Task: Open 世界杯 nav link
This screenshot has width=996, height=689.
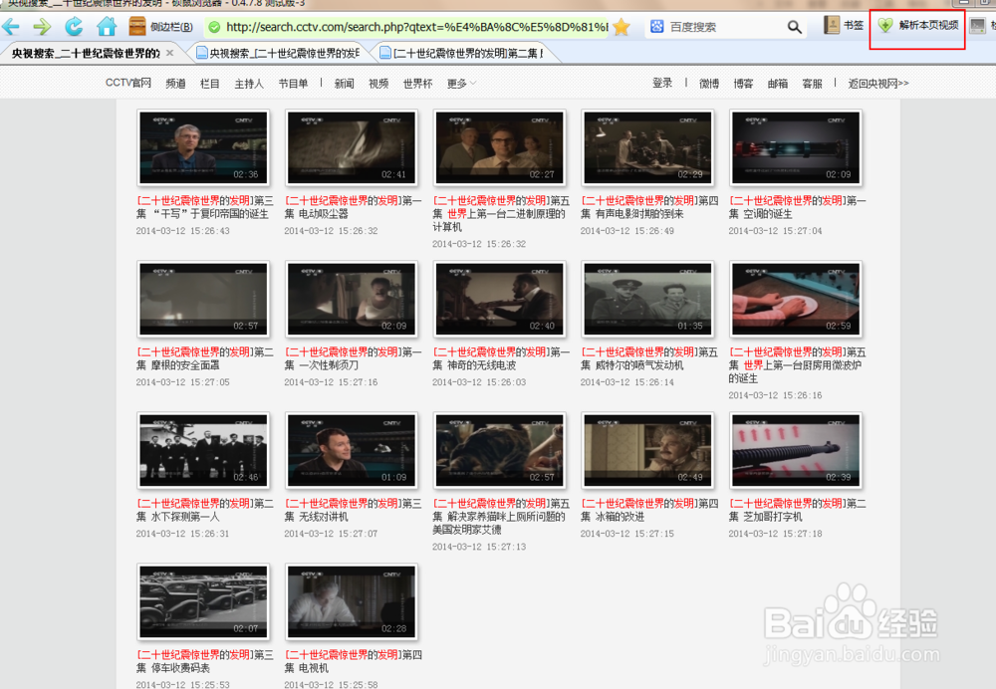Action: [x=418, y=84]
